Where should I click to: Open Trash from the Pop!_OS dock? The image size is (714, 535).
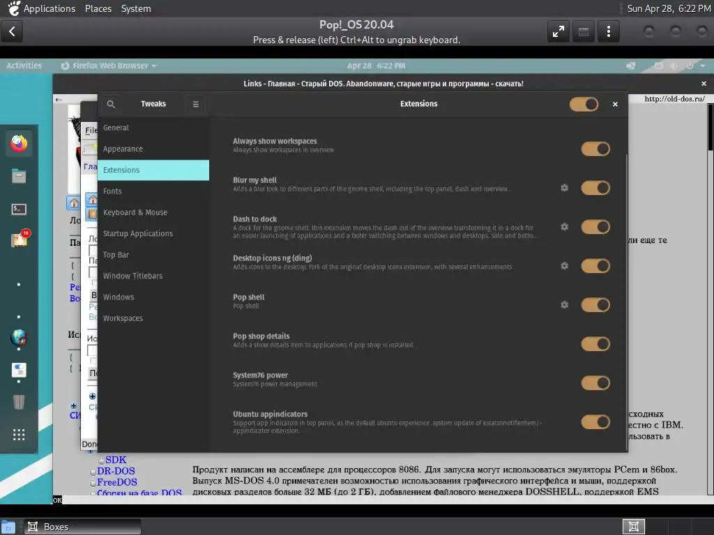pos(19,402)
